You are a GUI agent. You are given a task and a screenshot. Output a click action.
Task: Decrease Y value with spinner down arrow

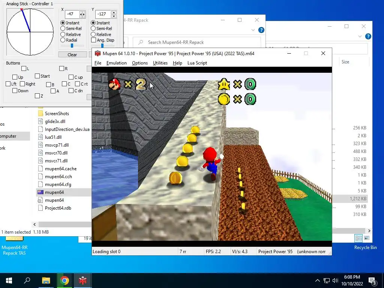coord(114,16)
